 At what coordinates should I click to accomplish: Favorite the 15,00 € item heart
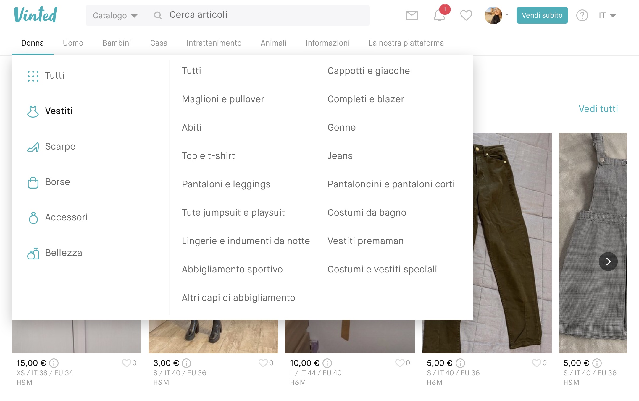pos(127,363)
